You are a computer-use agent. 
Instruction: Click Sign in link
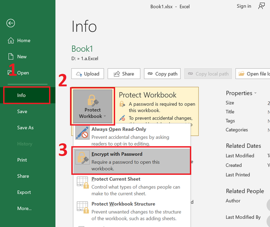click(x=244, y=6)
